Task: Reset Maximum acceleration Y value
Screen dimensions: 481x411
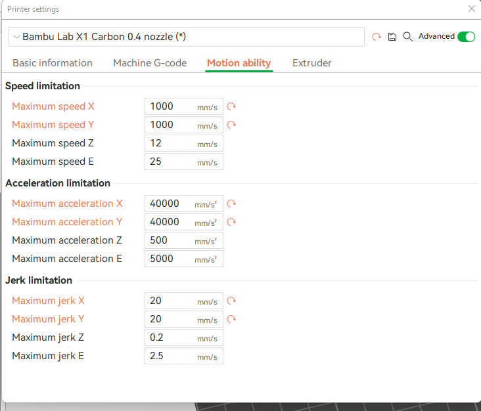Action: 231,222
